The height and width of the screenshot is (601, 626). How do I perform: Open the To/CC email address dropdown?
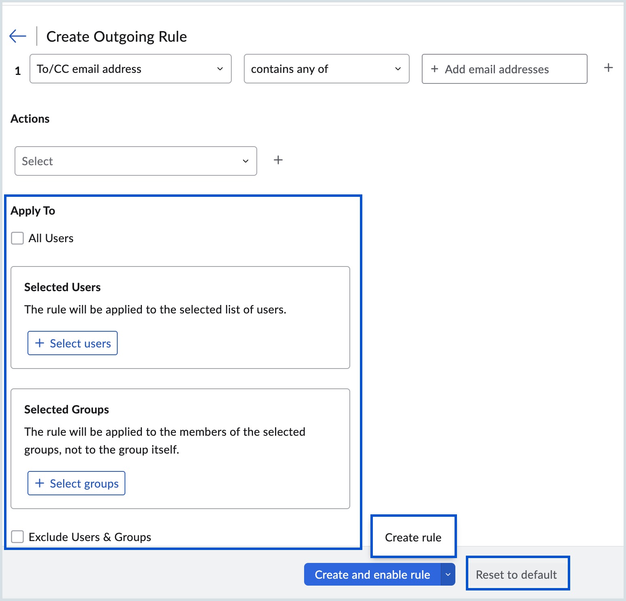point(130,69)
